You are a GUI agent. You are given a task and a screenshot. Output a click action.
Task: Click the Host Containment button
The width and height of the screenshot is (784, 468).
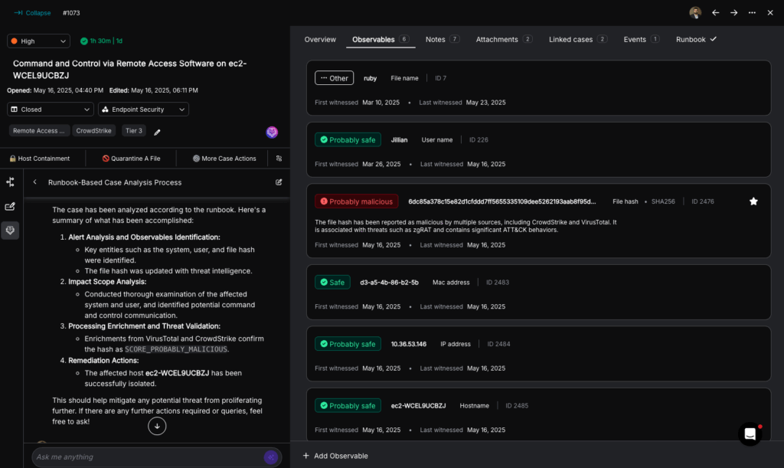[39, 159]
